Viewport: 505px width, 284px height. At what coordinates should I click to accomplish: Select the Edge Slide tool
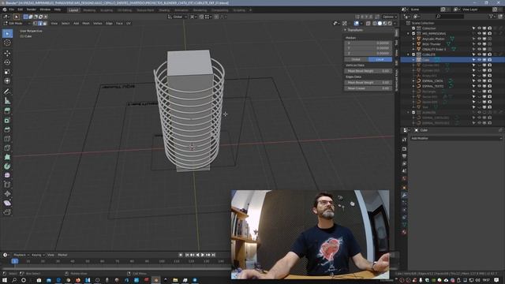[x=7, y=185]
